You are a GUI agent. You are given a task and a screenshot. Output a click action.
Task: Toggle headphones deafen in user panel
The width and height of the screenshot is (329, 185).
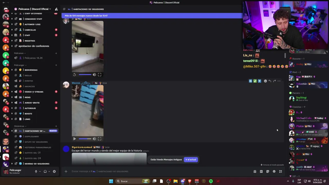(45, 171)
